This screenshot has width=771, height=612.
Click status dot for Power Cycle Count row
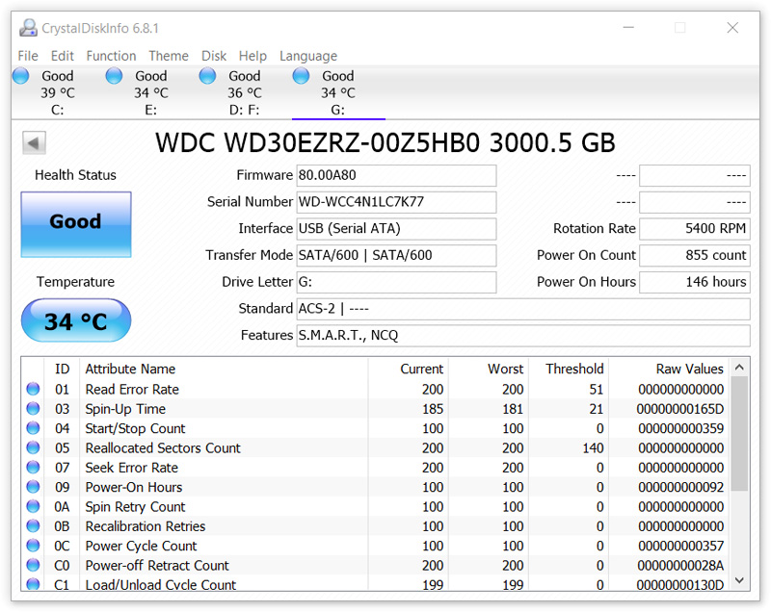(33, 546)
